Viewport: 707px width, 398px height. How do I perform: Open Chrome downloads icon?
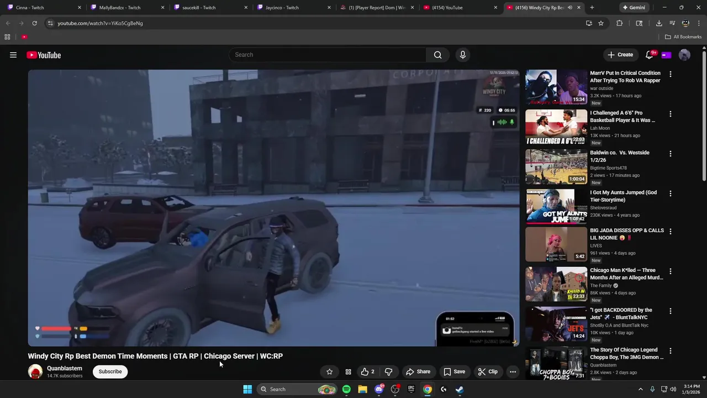[659, 23]
